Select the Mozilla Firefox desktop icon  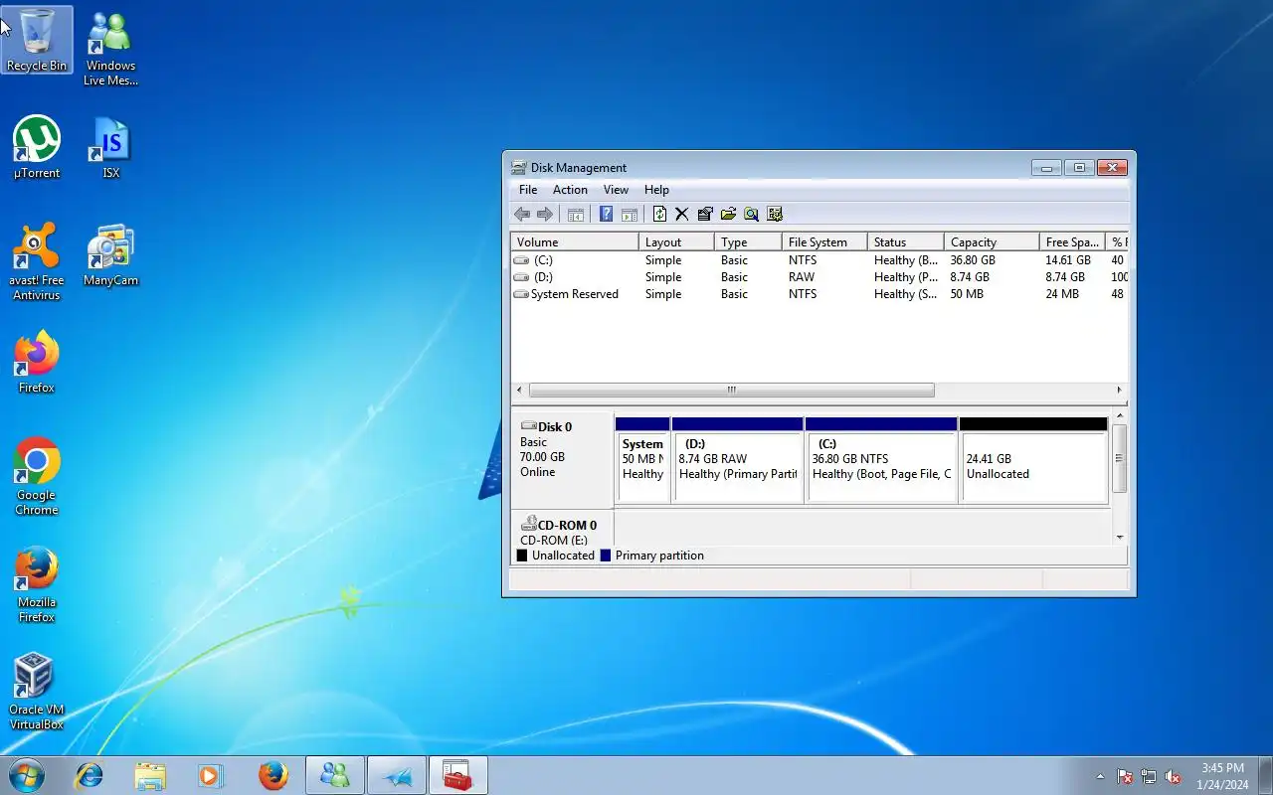tap(37, 583)
